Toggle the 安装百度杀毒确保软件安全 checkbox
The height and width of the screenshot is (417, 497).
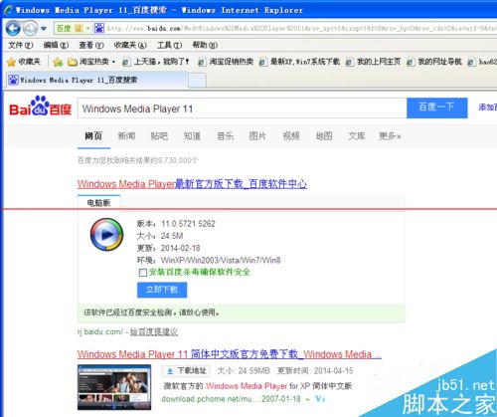click(143, 273)
